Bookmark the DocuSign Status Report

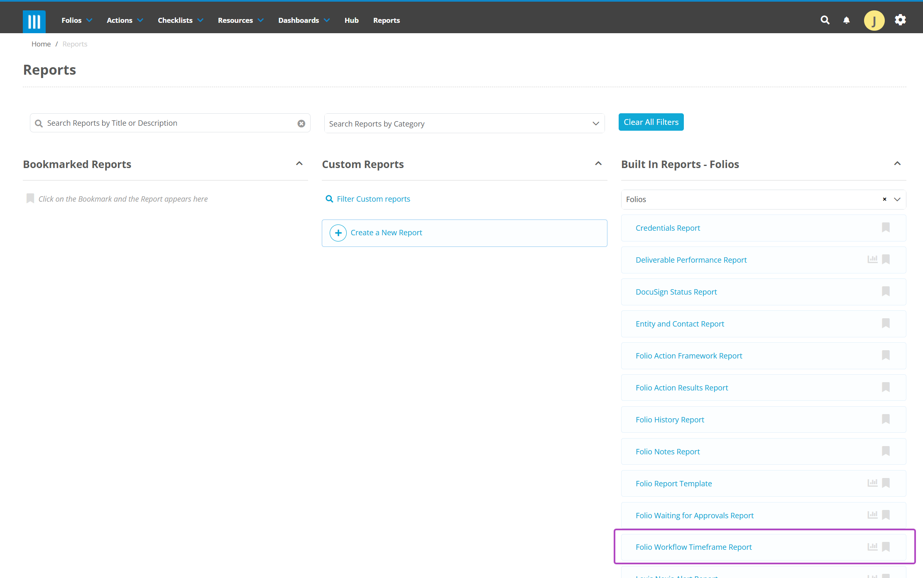[x=886, y=291]
